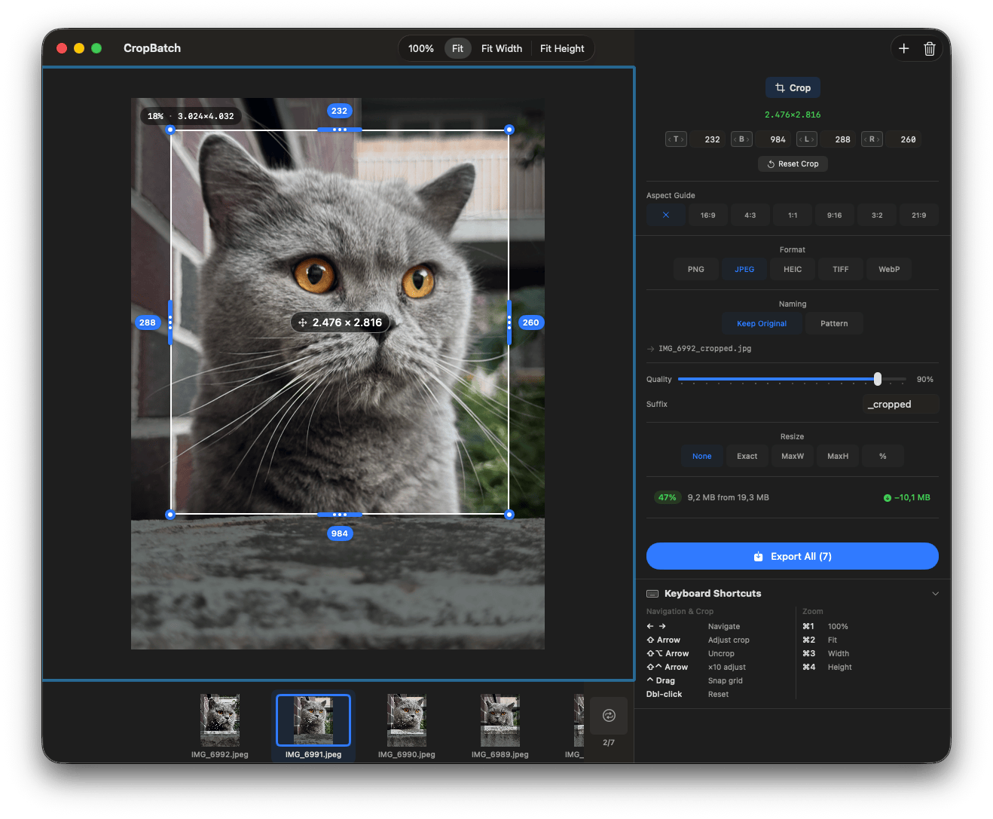Click the 232 top offset badge on canvas
This screenshot has width=993, height=819.
[340, 111]
